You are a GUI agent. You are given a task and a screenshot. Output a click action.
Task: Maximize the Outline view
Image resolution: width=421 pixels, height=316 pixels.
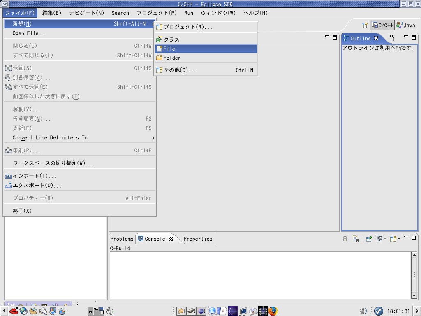coord(414,37)
